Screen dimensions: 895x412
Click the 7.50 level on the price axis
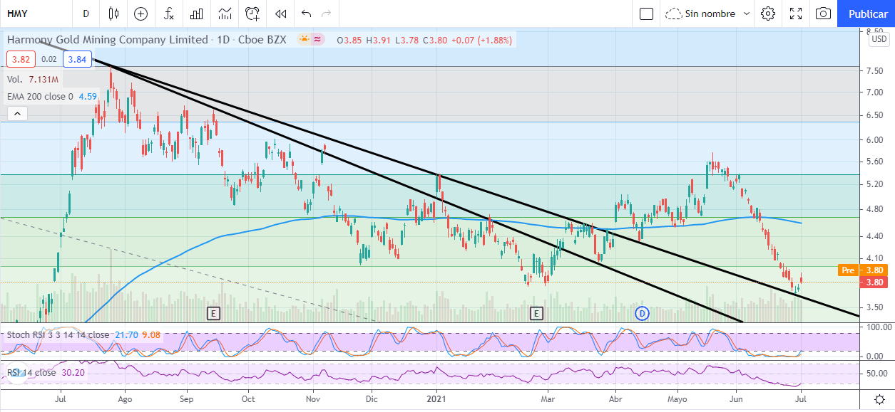[x=875, y=71]
